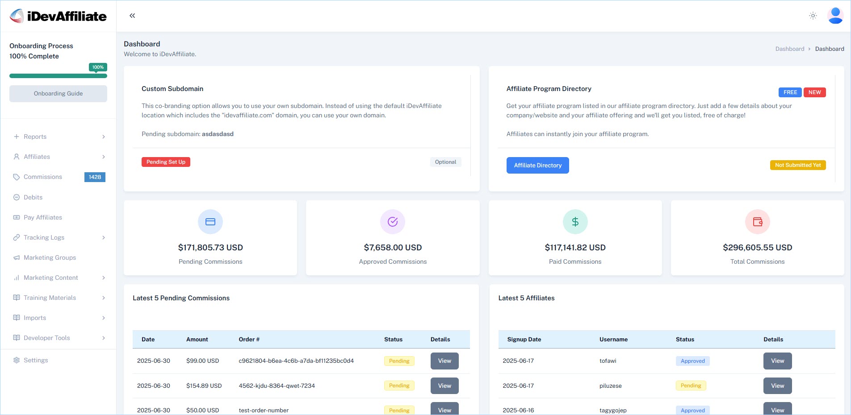The height and width of the screenshot is (415, 851).
Task: Open the Onboarding Guide button
Action: point(58,94)
